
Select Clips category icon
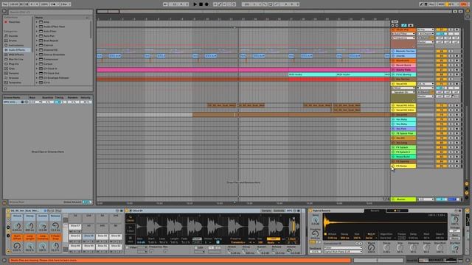[x=6, y=68]
